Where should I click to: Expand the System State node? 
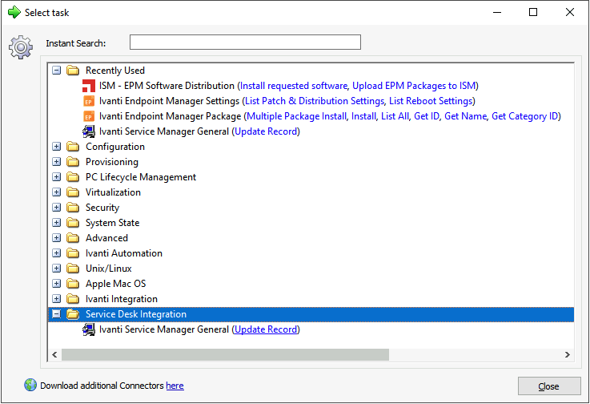click(x=57, y=223)
